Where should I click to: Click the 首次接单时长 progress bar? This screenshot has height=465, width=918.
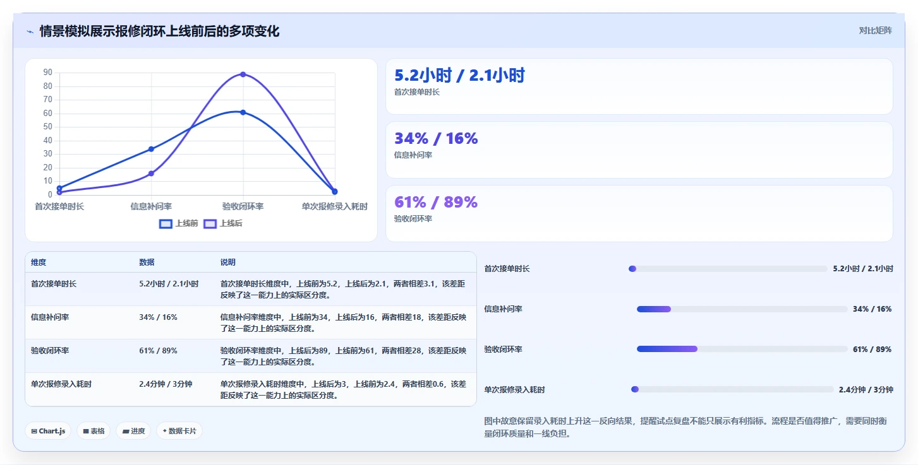(x=728, y=269)
